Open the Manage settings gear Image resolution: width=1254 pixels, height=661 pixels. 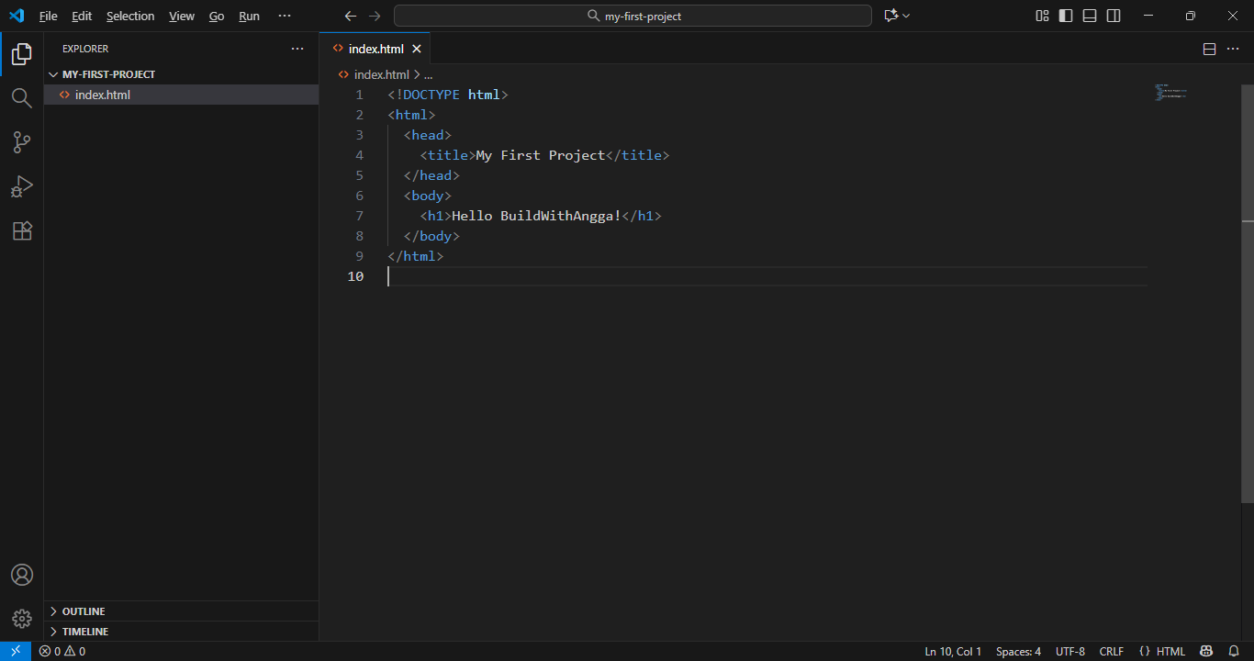coord(21,618)
